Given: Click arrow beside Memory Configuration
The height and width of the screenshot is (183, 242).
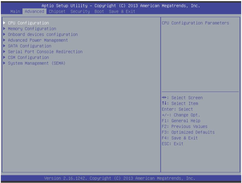Looking at the screenshot, I should pyautogui.click(x=4, y=29).
